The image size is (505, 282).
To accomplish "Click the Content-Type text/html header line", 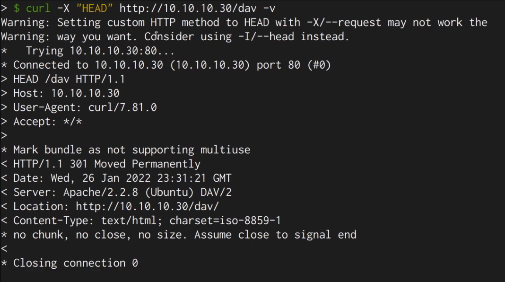I will pyautogui.click(x=147, y=221).
